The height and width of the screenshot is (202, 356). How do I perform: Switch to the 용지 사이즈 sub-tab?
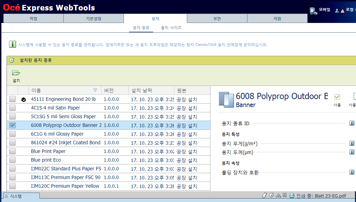(171, 28)
